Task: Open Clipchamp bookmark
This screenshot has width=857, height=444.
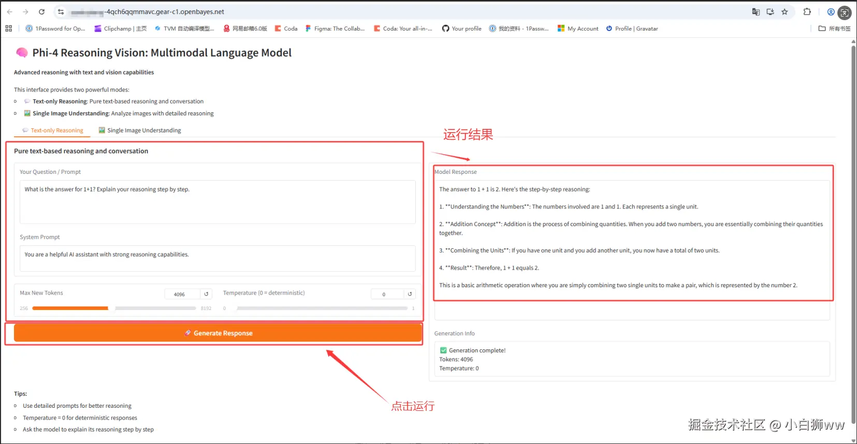Action: coord(121,28)
